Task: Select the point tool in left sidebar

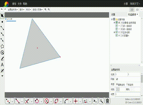Action: click(x=2, y=22)
